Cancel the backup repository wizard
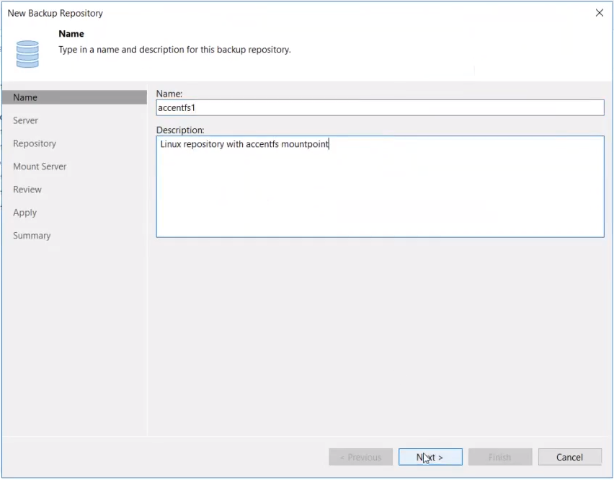Image resolution: width=614 pixels, height=480 pixels. [569, 457]
